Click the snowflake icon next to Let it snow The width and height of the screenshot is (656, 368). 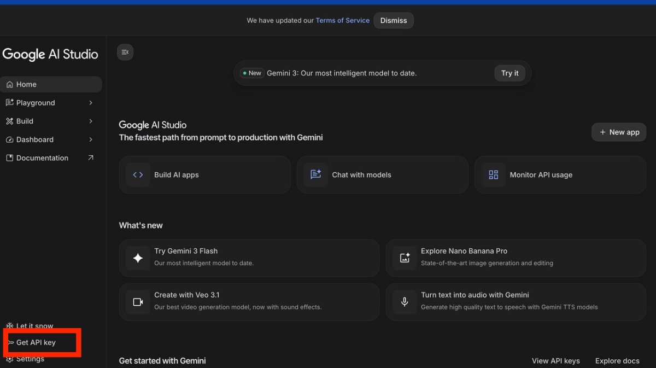tap(9, 326)
